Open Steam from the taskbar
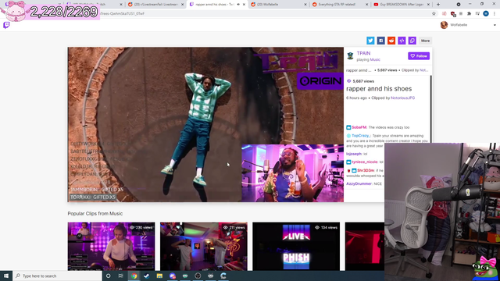The width and height of the screenshot is (500, 281). (x=147, y=276)
